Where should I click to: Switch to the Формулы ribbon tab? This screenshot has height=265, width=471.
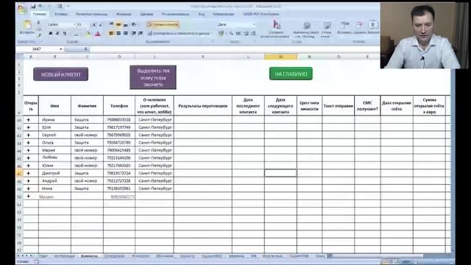click(124, 14)
